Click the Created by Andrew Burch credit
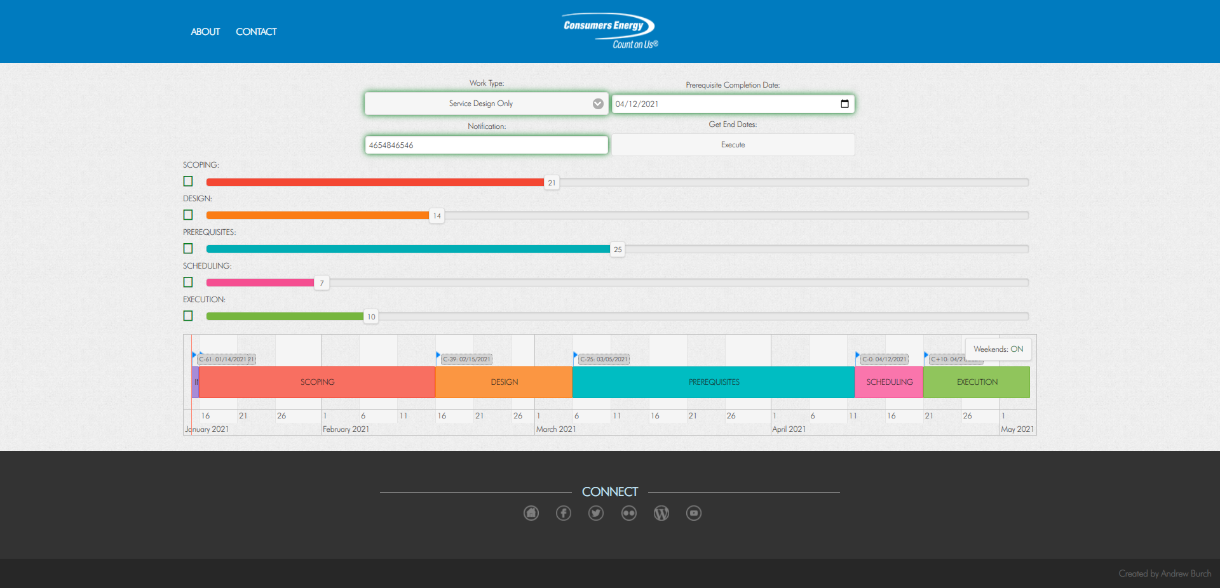Screen dimensions: 1220x588 (x=1165, y=573)
